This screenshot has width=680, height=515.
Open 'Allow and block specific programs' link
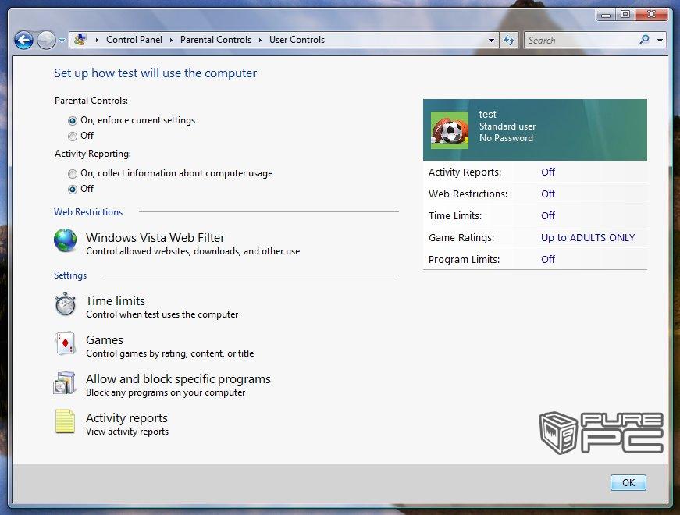point(178,379)
